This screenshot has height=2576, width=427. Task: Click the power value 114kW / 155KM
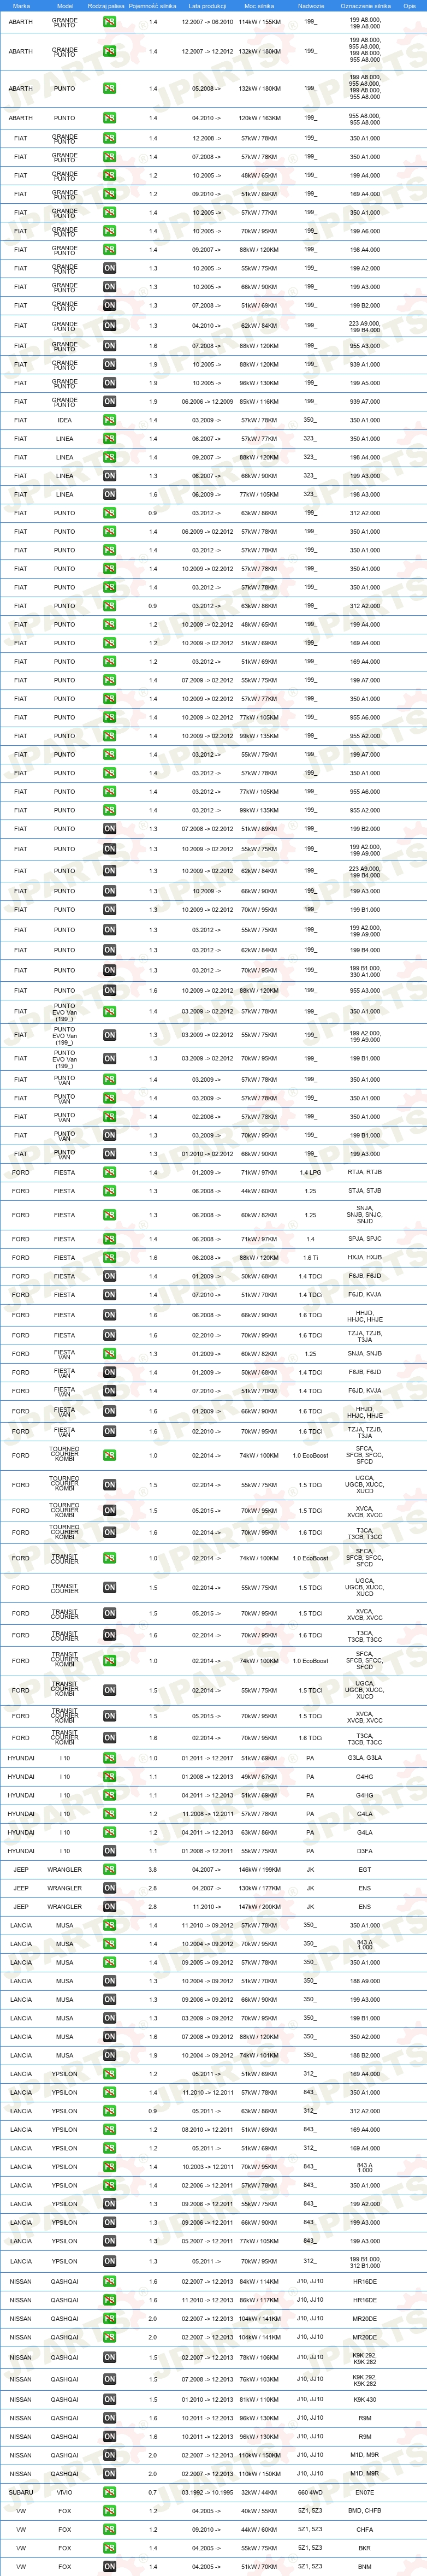click(x=259, y=21)
